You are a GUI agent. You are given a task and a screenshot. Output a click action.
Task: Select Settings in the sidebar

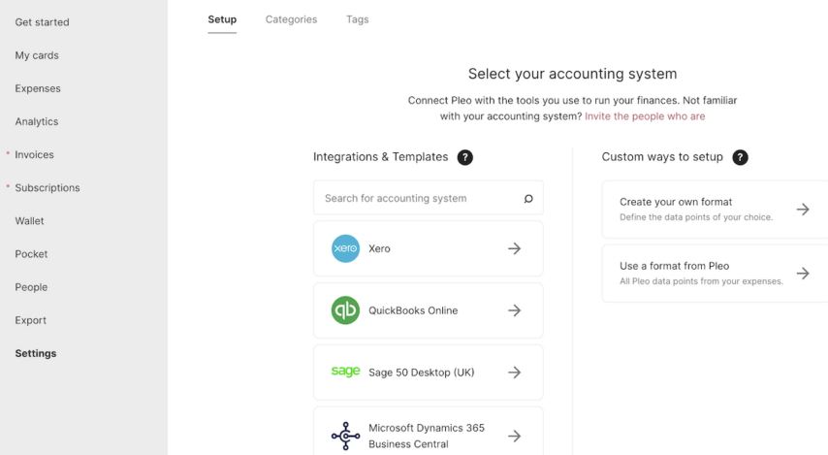coord(36,353)
